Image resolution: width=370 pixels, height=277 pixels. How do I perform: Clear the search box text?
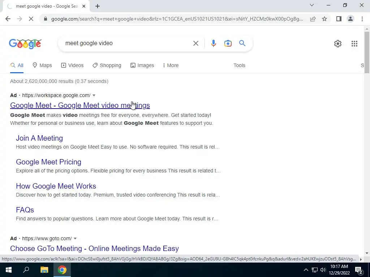pos(195,43)
